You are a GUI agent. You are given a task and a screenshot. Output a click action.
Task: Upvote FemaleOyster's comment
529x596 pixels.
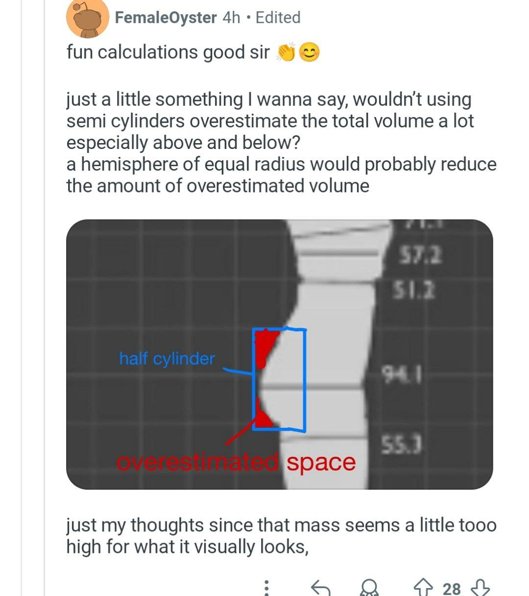[x=424, y=587]
